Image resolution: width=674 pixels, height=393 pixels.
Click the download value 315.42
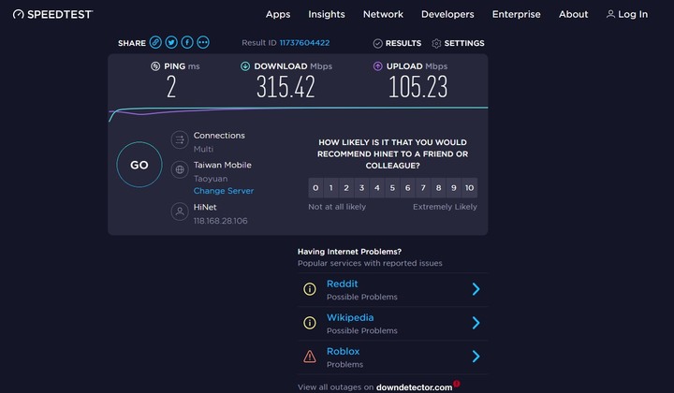(286, 87)
